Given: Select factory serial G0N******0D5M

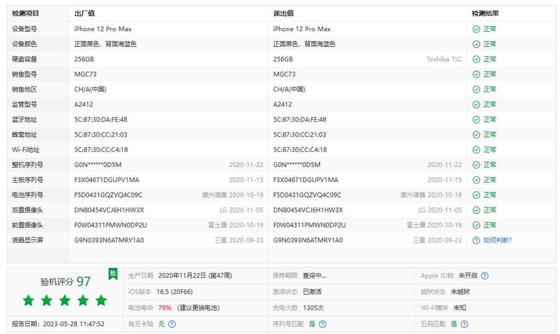Looking at the screenshot, I should (x=98, y=165).
